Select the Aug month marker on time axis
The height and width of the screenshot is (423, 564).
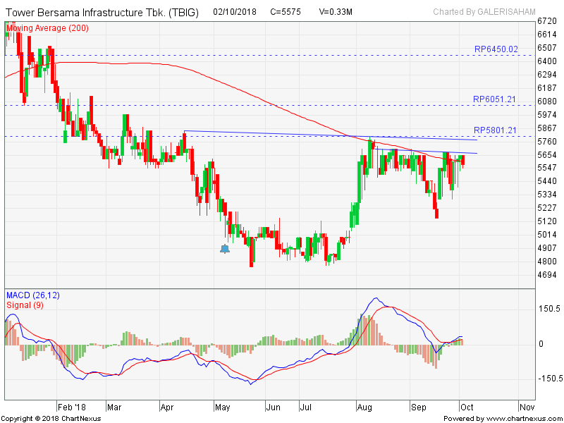364,407
